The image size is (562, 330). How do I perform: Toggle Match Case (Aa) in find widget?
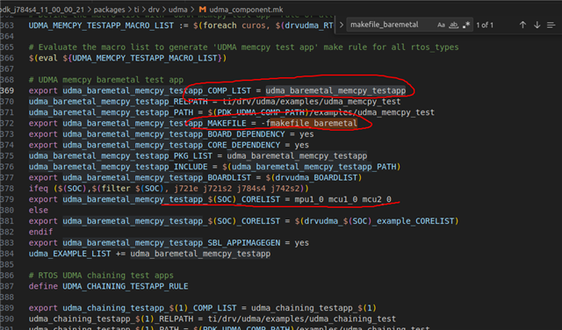click(441, 25)
